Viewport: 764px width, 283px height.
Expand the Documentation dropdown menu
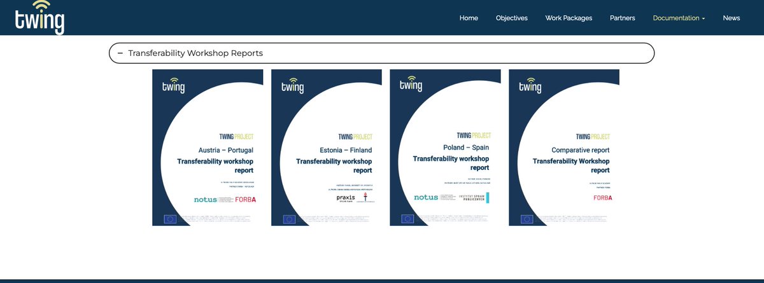click(x=679, y=18)
